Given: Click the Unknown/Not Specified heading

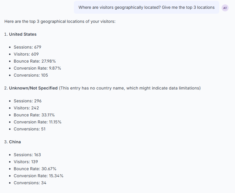Looking at the screenshot, I should point(33,88).
